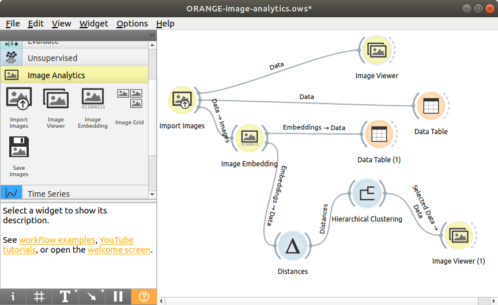498x305 pixels.
Task: Select the Distances node on the canvas
Action: point(293,246)
